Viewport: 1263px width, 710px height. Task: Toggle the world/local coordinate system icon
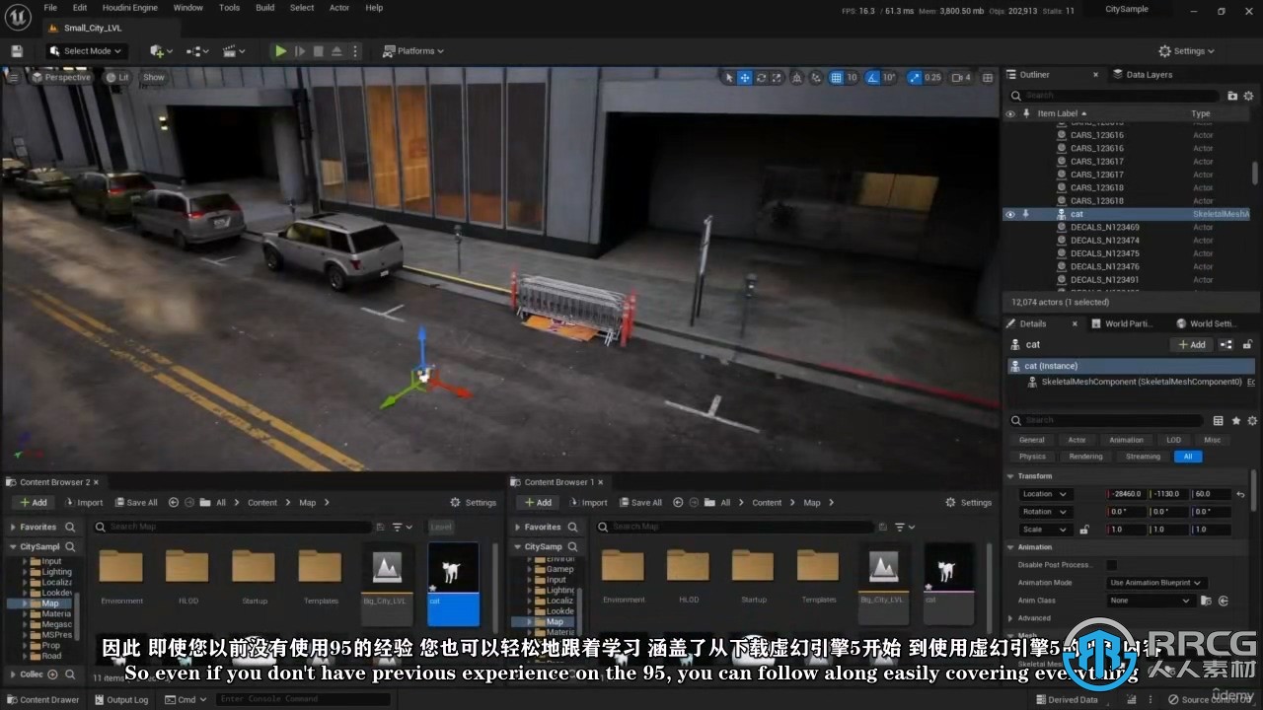click(x=797, y=77)
